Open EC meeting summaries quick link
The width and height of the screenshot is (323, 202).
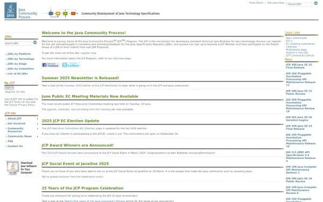coord(300,44)
